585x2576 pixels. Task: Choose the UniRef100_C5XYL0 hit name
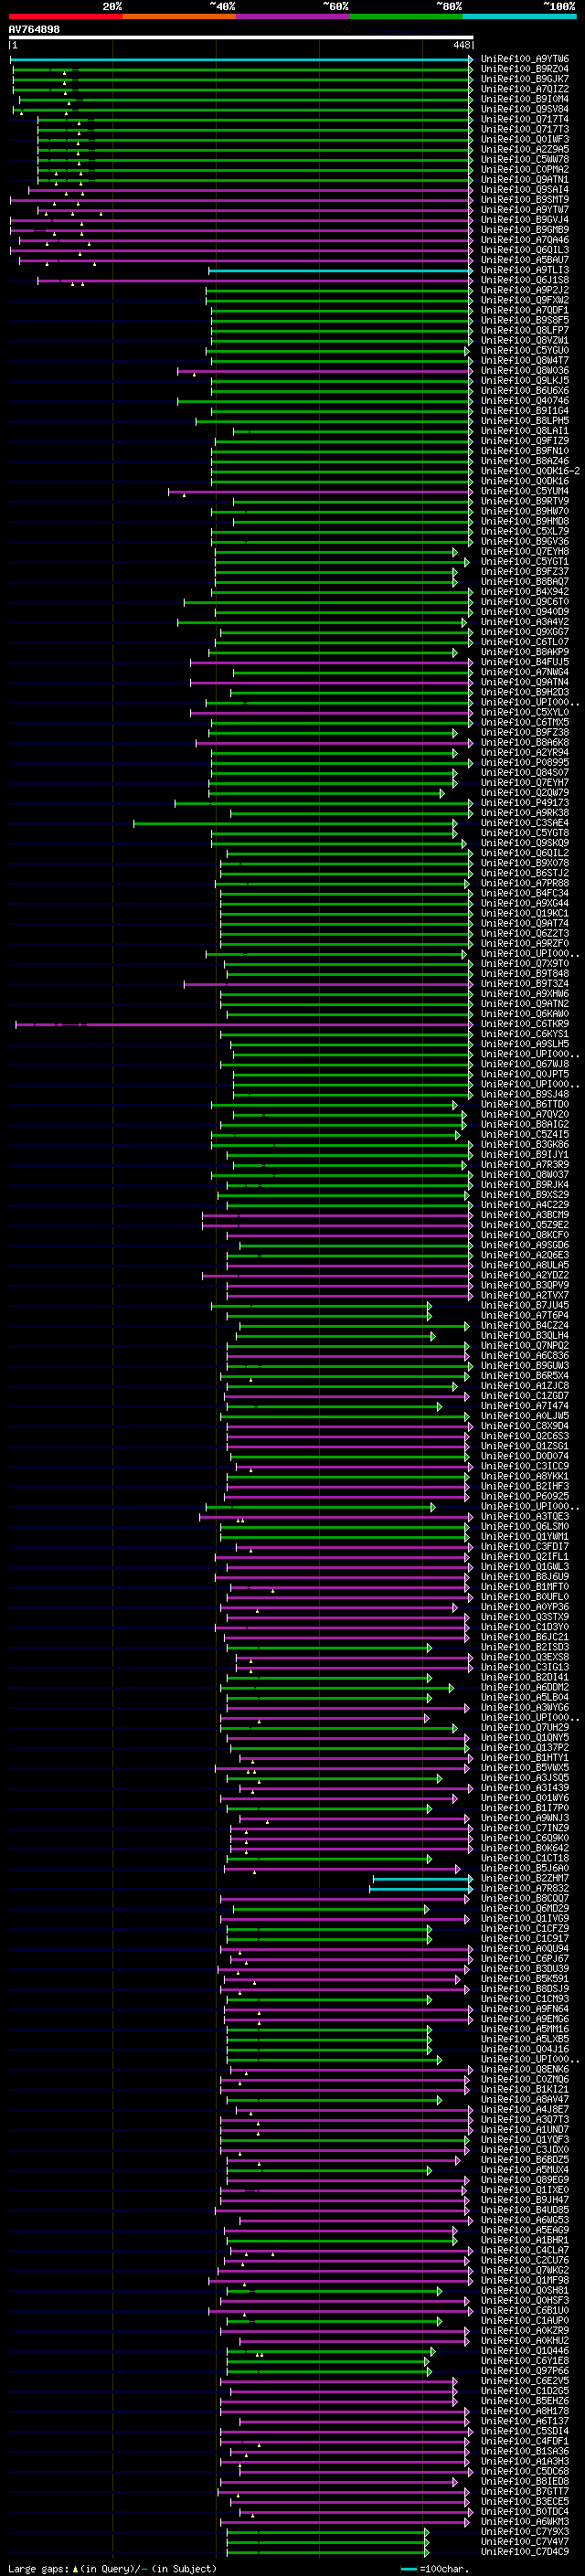click(x=525, y=713)
